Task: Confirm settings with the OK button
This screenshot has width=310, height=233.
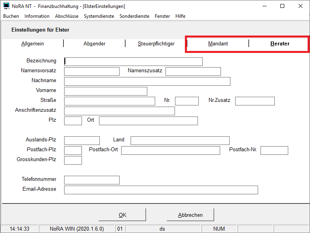Action: 122,215
